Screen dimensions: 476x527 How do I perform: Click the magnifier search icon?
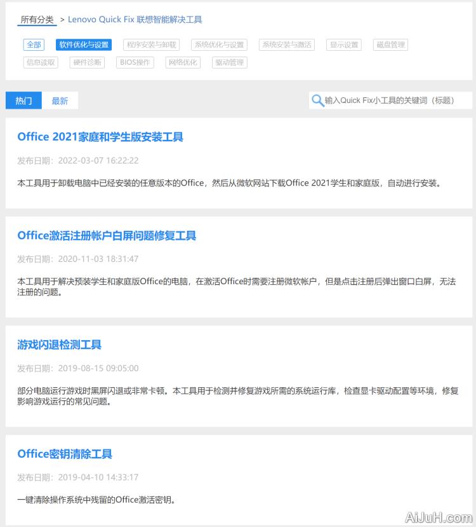click(x=317, y=100)
